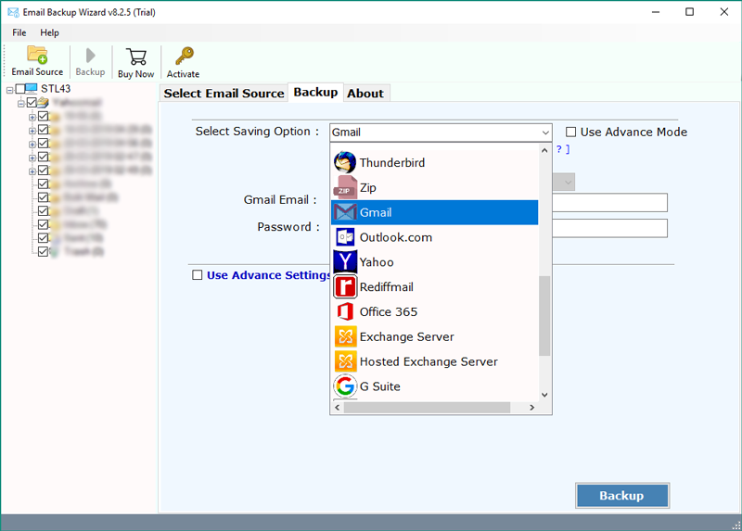Enable Use Advance Mode checkbox
The image size is (742, 531).
[571, 132]
